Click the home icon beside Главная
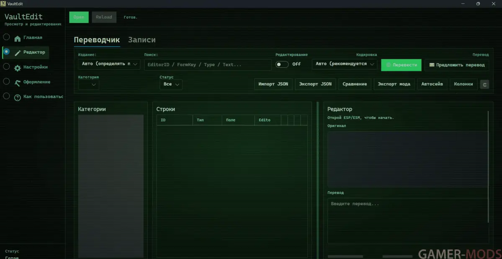Viewport: 502px width, 259px height. pyautogui.click(x=17, y=38)
